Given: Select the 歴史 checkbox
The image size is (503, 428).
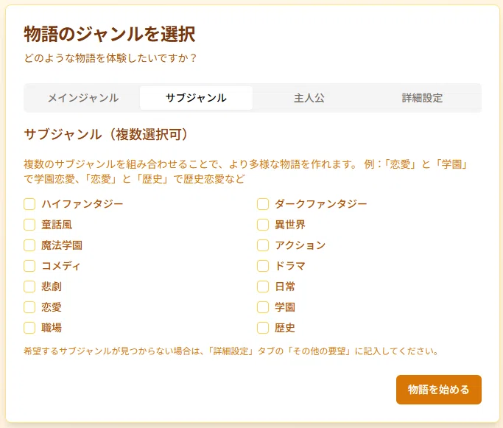Looking at the screenshot, I should pos(263,328).
